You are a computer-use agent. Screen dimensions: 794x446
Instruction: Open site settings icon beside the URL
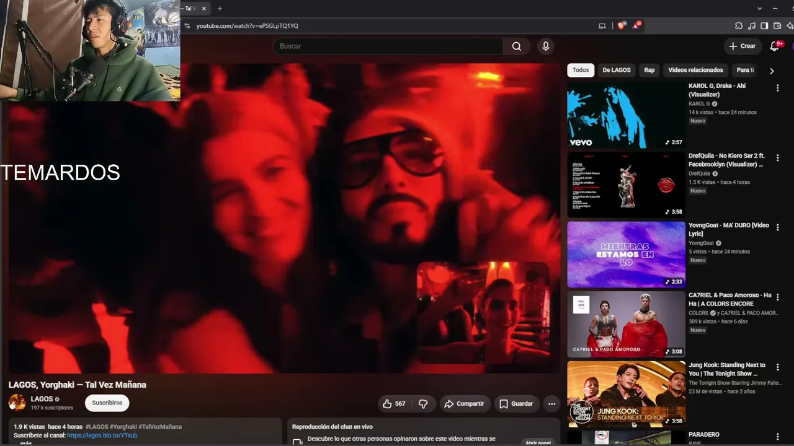pyautogui.click(x=187, y=26)
